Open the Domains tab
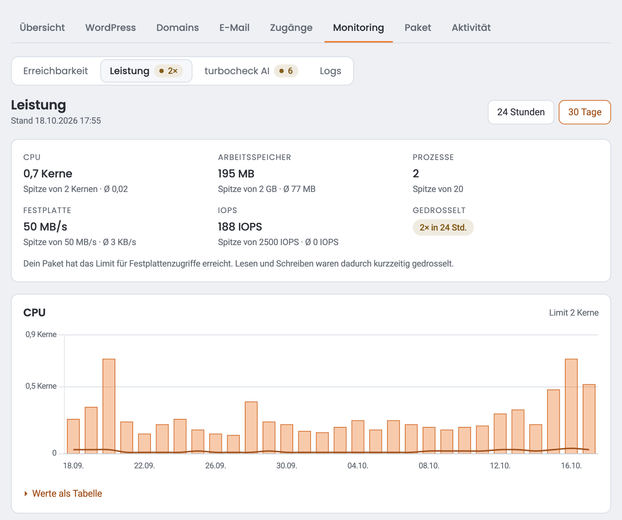The height and width of the screenshot is (520, 622). pyautogui.click(x=178, y=28)
